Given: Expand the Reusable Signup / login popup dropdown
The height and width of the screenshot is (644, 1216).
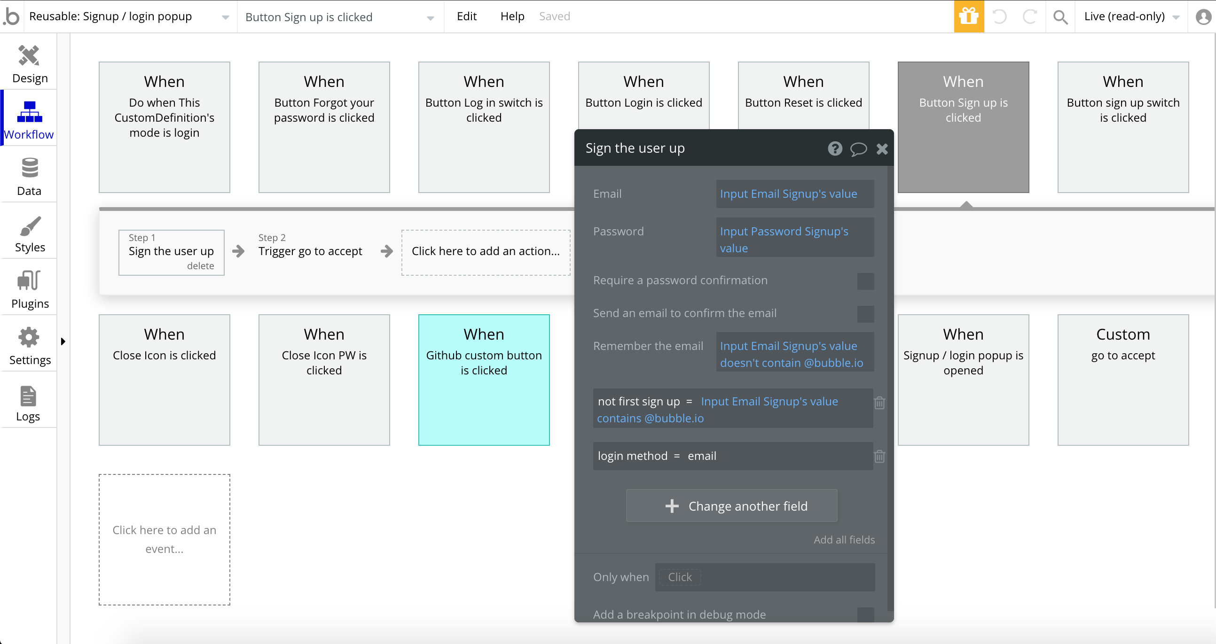Looking at the screenshot, I should pyautogui.click(x=225, y=17).
